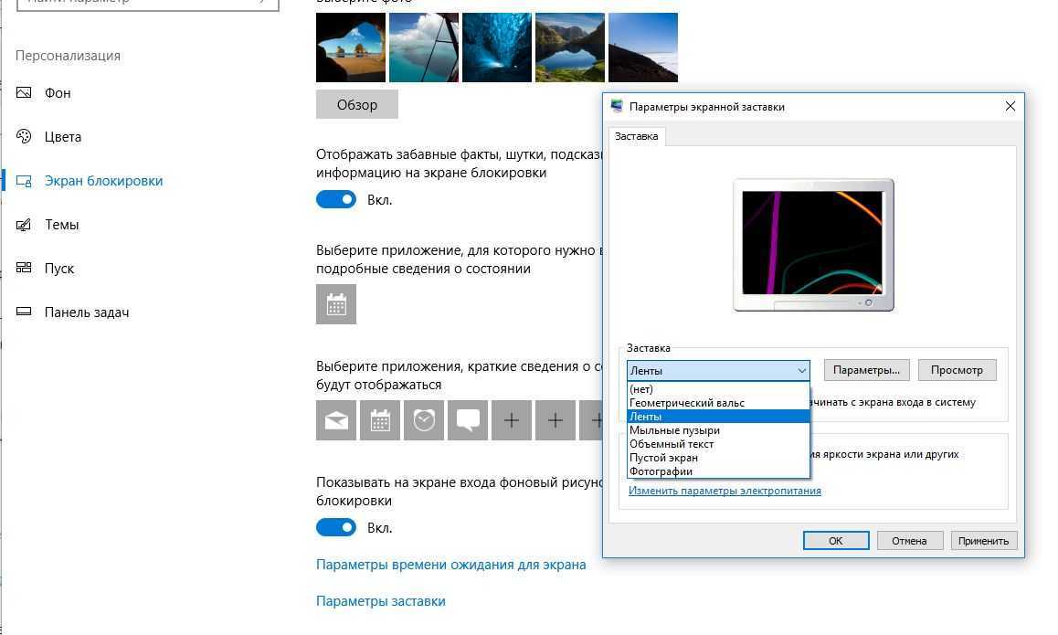Click the Просмотр preview button
1058x635 pixels.
[x=957, y=370]
